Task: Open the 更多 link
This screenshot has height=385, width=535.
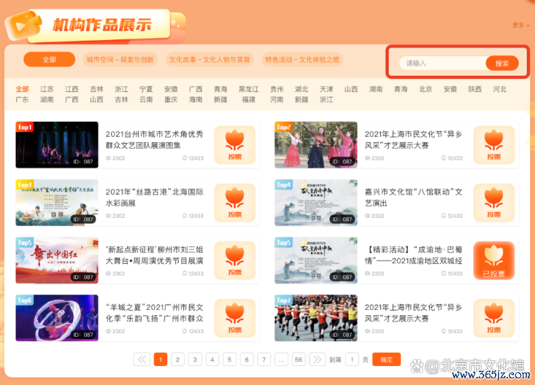Action: 521,25
